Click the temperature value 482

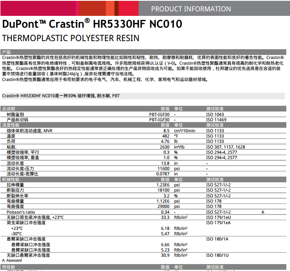point(166,136)
